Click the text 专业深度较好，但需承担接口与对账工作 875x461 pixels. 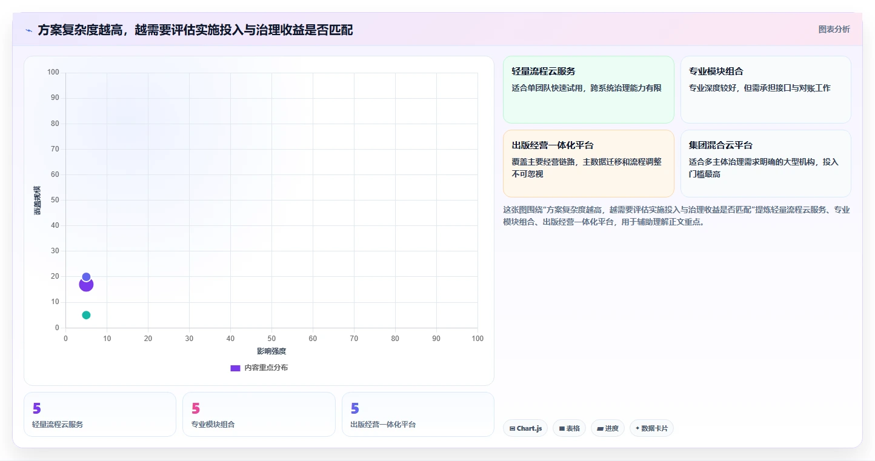click(x=760, y=88)
